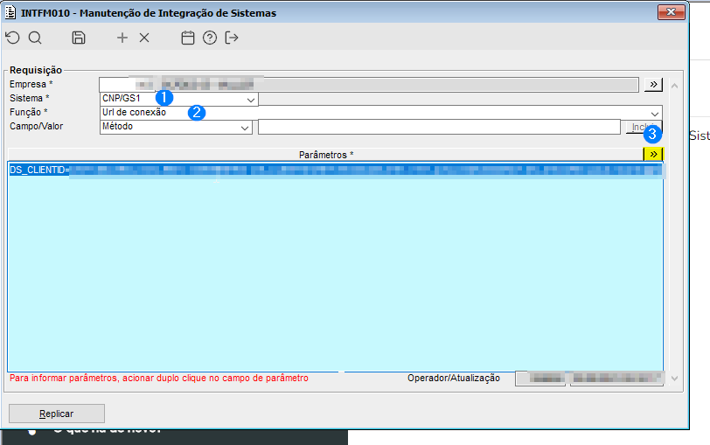
Task: Select the DS_CLIENTID parameter row
Action: pos(336,170)
